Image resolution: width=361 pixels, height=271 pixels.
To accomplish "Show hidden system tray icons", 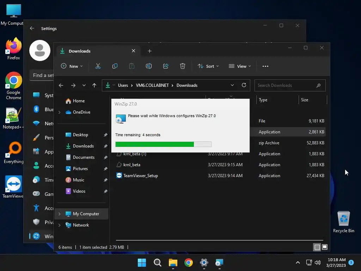I will (x=298, y=263).
